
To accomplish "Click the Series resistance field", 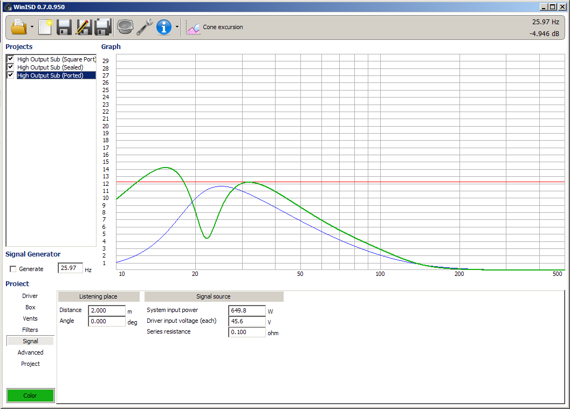I will [247, 332].
